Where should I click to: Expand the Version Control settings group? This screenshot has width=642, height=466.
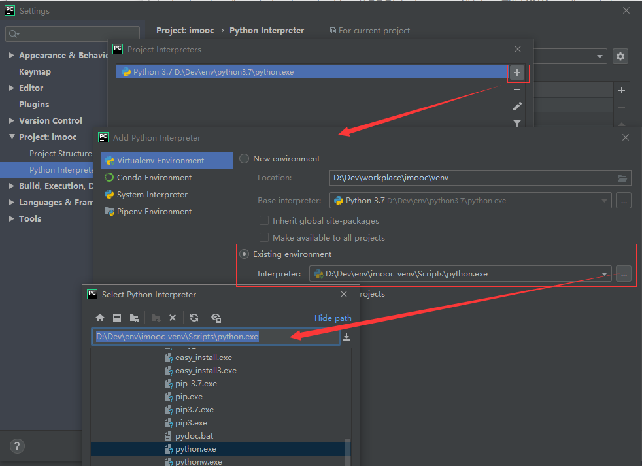pyautogui.click(x=12, y=120)
